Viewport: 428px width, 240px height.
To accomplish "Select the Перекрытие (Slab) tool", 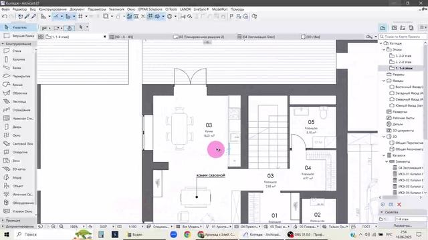I will tap(18, 76).
